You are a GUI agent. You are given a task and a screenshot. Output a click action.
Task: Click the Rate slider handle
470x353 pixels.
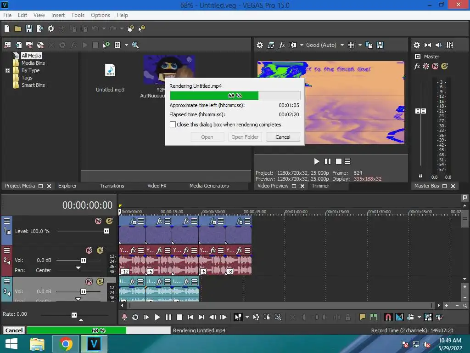[x=74, y=315]
